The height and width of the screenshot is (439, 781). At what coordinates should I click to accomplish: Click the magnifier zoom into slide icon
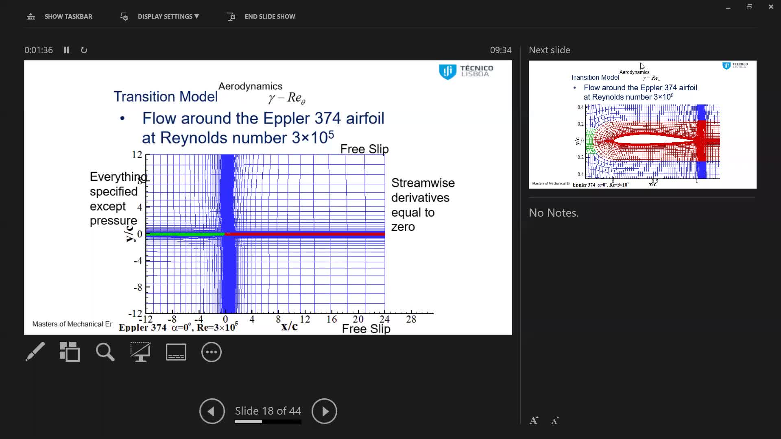(x=105, y=352)
